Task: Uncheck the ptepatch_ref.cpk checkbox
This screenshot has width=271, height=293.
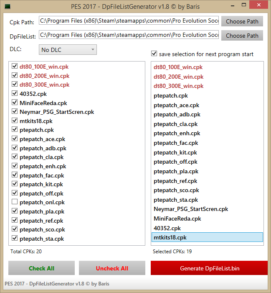Action: 15,220
